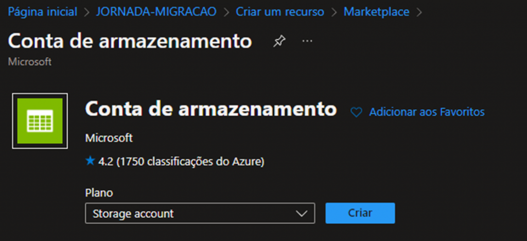Screen dimensions: 527x241
Task: Click the heart favorite icon
Action: pos(356,112)
